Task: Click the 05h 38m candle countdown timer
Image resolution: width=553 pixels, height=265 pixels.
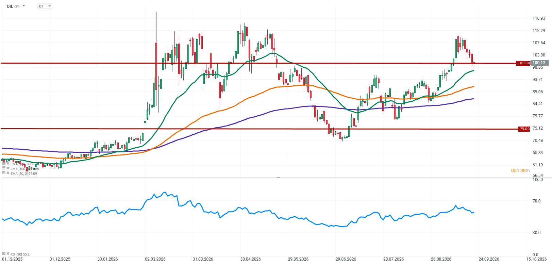Action: coord(520,170)
